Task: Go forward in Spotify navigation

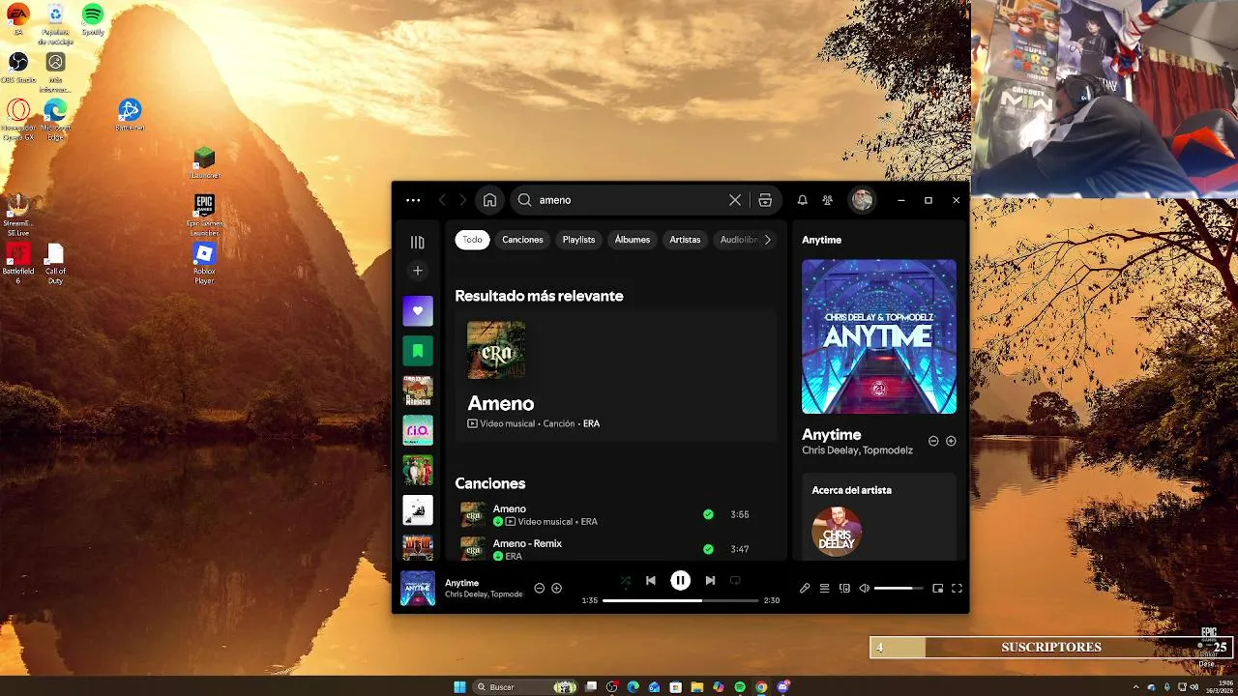Action: click(462, 200)
